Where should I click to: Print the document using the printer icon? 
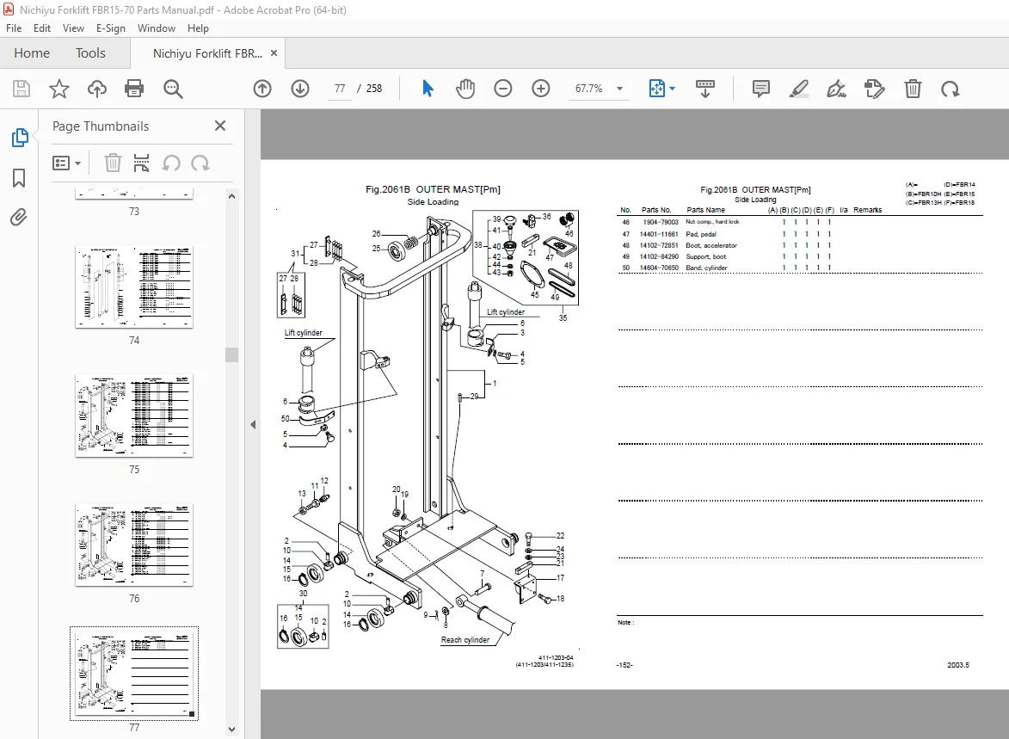[x=134, y=89]
